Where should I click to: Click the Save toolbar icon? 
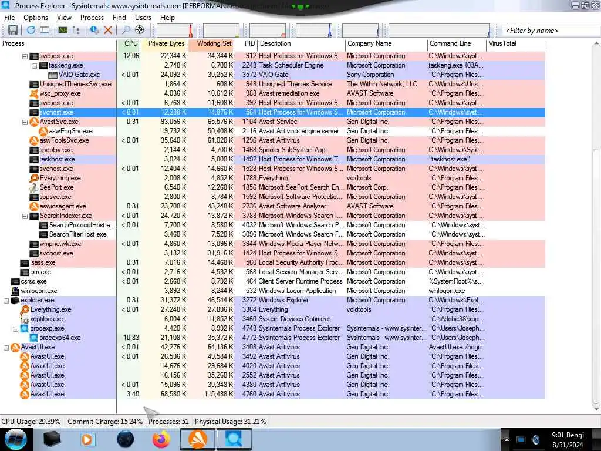[x=13, y=31]
